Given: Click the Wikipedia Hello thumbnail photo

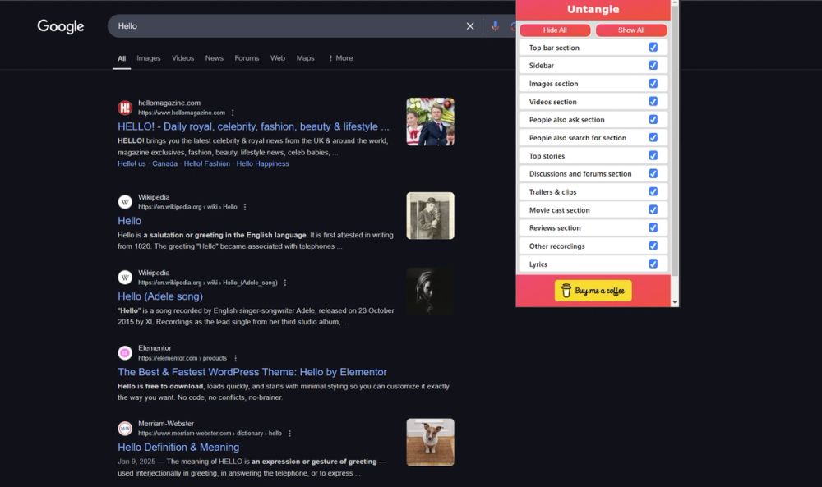Looking at the screenshot, I should (x=431, y=216).
